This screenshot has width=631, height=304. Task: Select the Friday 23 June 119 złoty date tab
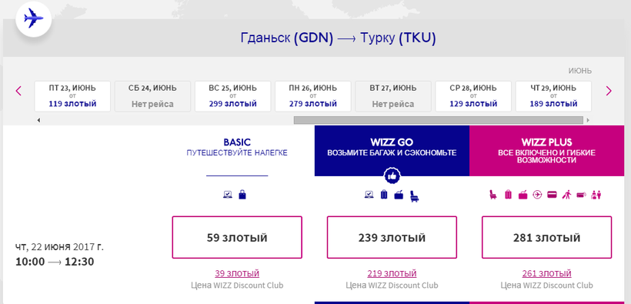[73, 96]
